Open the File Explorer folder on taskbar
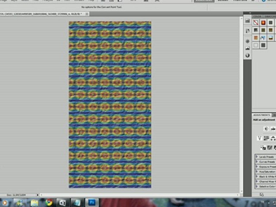This screenshot has height=207, width=276. point(34,203)
